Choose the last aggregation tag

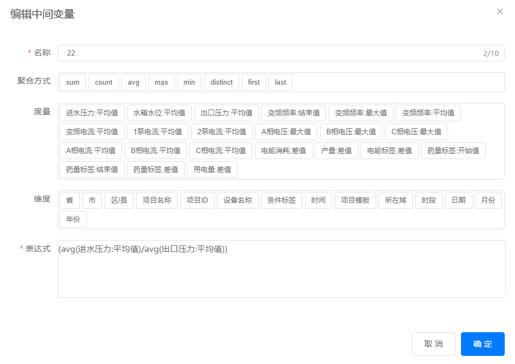281,82
